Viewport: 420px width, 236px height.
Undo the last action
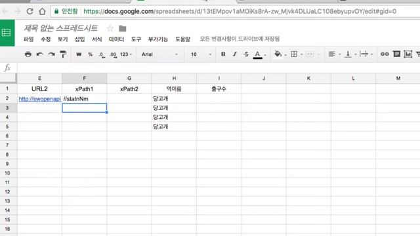tap(39, 54)
